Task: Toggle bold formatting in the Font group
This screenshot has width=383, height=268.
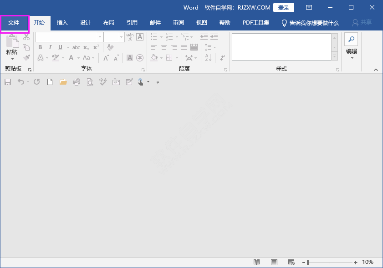Action: (40, 47)
